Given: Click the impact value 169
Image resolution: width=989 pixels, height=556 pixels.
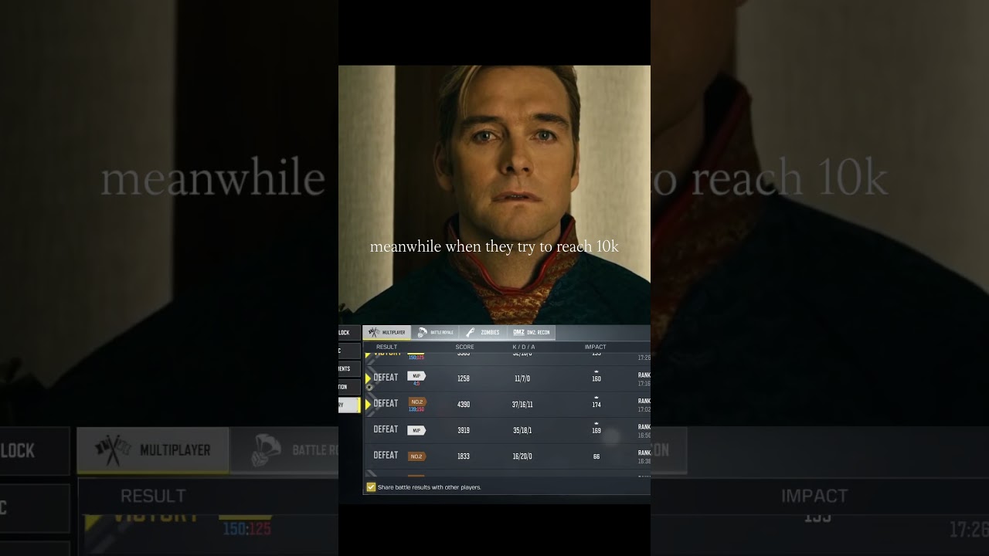Looking at the screenshot, I should (596, 430).
